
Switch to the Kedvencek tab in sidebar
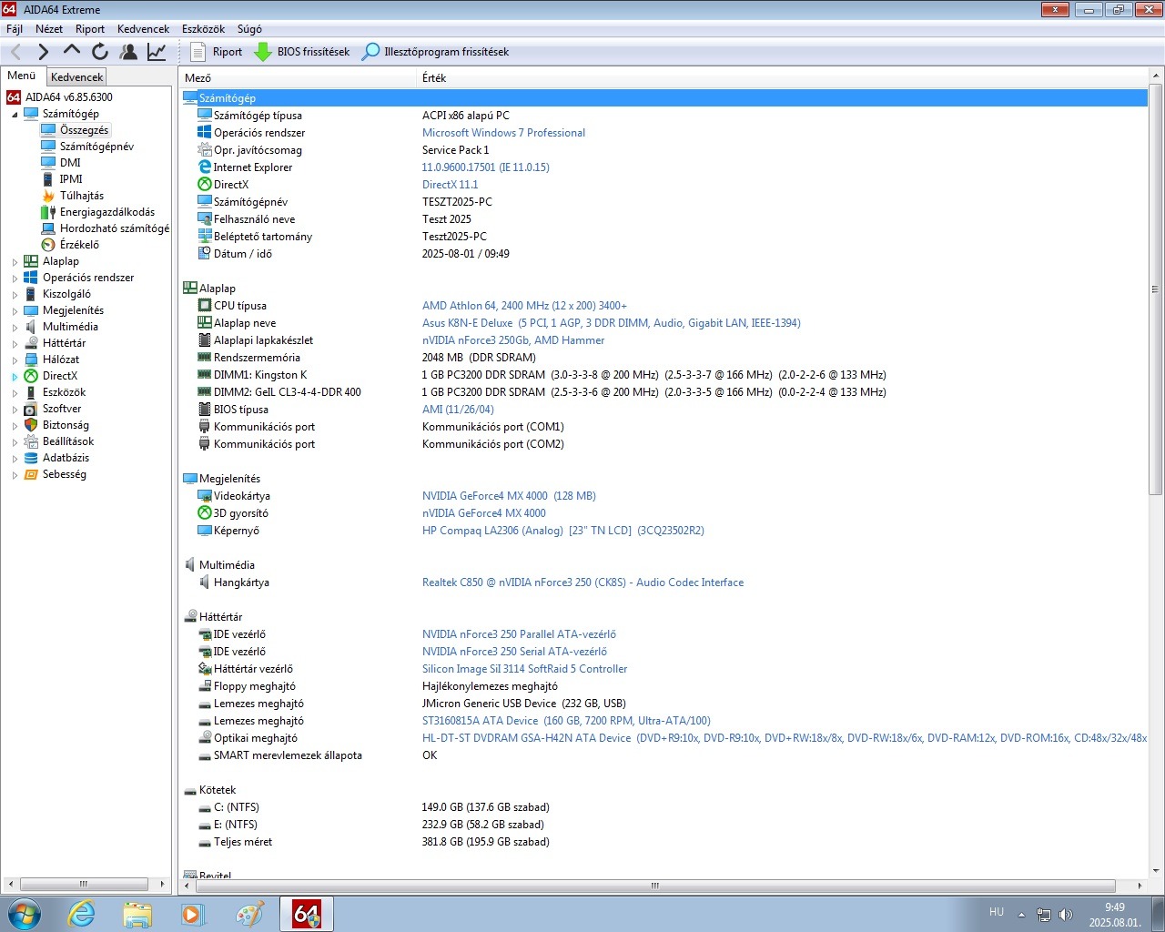(77, 77)
